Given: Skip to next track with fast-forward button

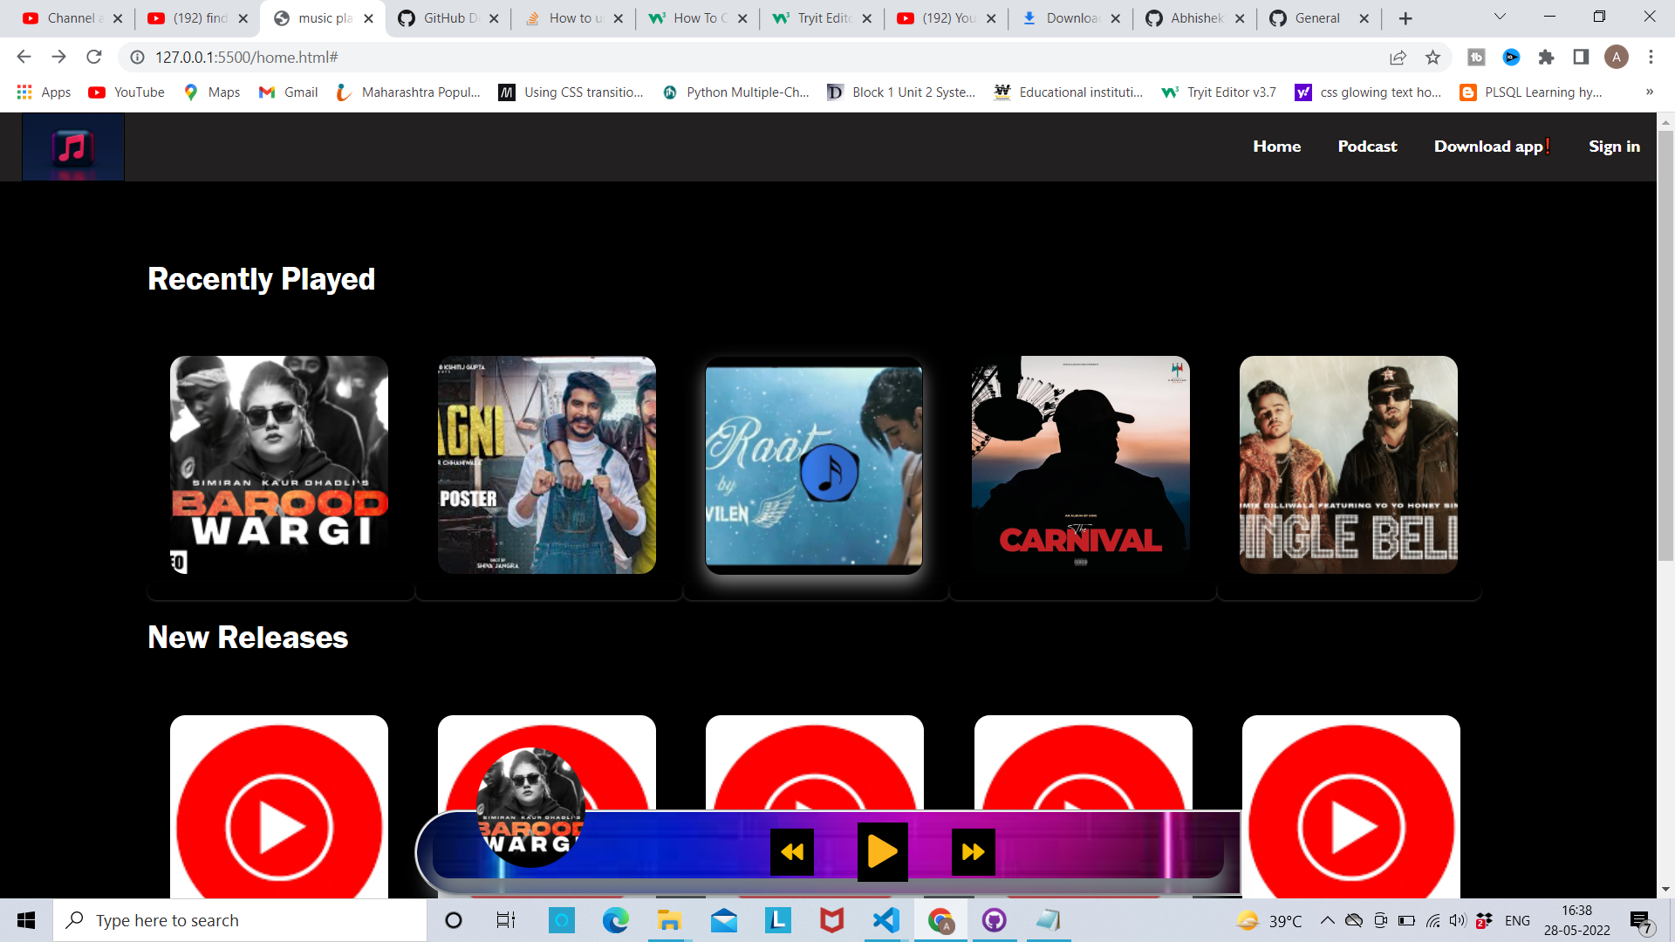Looking at the screenshot, I should click(973, 852).
